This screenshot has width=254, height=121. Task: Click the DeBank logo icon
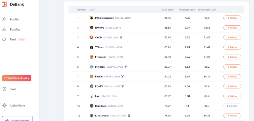pyautogui.click(x=5, y=4)
